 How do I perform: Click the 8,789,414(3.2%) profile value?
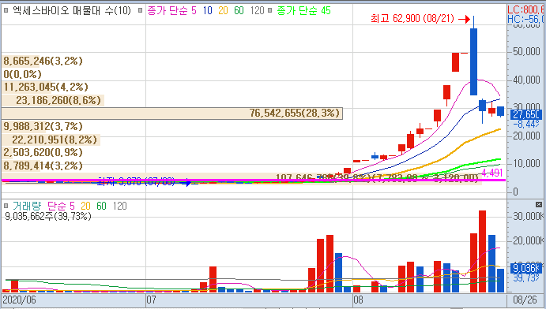click(43, 166)
